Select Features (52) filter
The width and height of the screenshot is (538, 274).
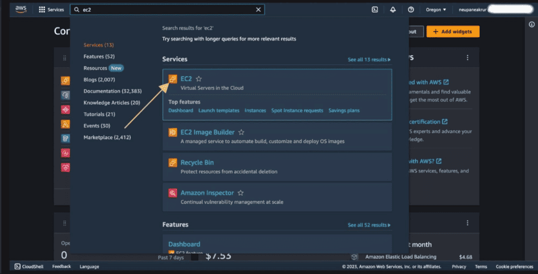tap(99, 56)
